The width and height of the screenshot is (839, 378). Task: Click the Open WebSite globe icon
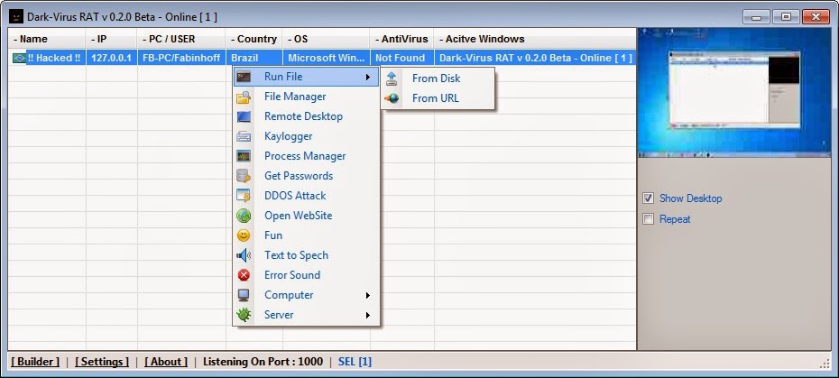pyautogui.click(x=244, y=216)
